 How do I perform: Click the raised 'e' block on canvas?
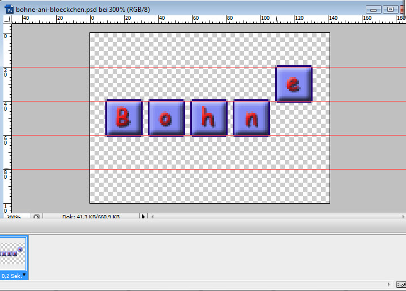tap(293, 84)
